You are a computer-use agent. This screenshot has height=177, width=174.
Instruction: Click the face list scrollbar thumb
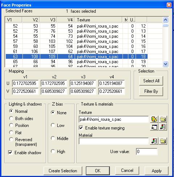click(165, 25)
